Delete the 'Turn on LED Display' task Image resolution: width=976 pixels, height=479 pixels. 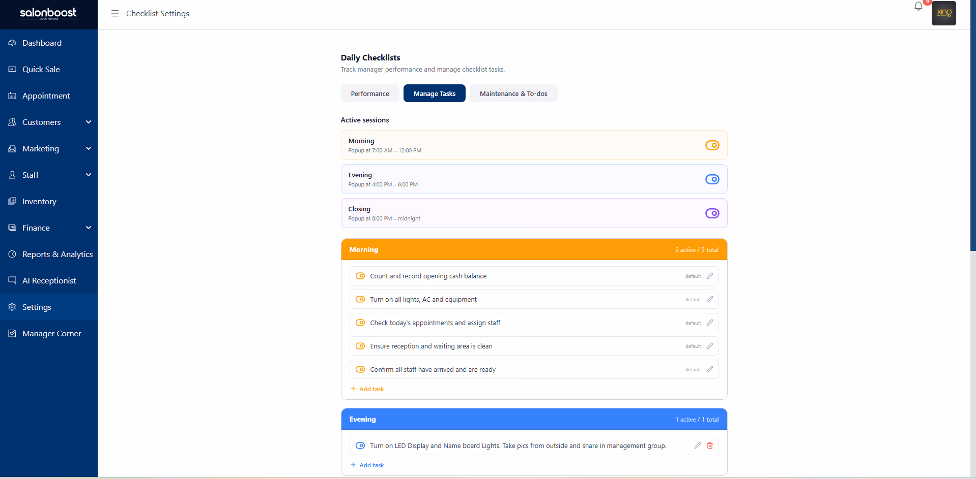(710, 445)
